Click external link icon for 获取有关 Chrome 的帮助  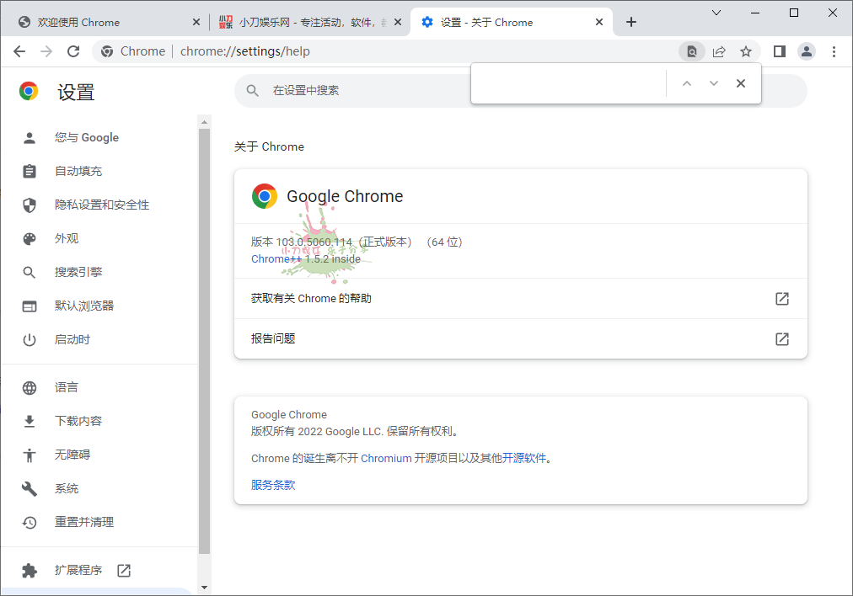coord(782,299)
